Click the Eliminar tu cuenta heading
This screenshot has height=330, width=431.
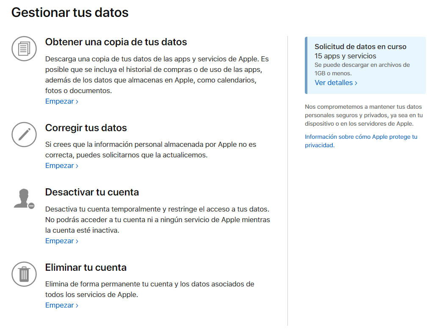pos(86,267)
